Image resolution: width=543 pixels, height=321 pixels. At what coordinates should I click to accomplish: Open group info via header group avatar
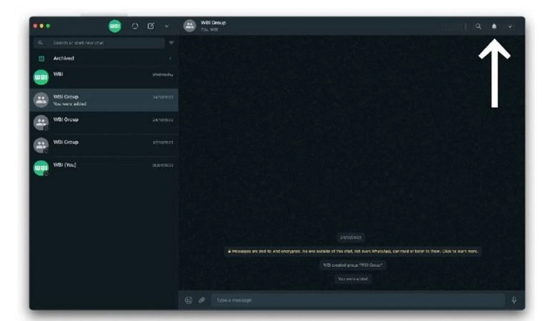tap(190, 26)
